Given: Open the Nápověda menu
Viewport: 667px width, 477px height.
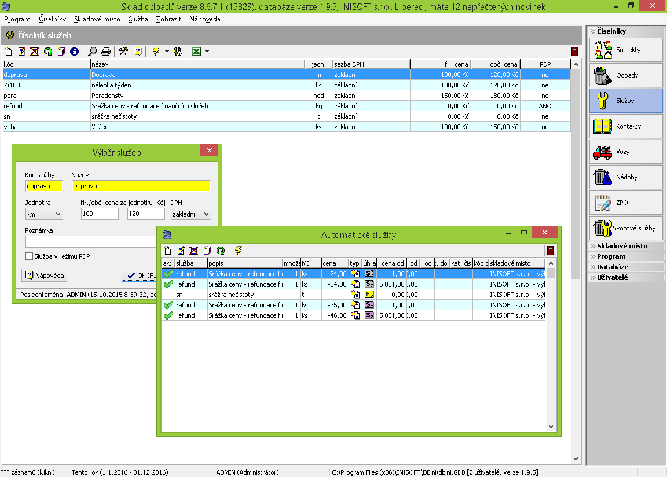Looking at the screenshot, I should (204, 19).
